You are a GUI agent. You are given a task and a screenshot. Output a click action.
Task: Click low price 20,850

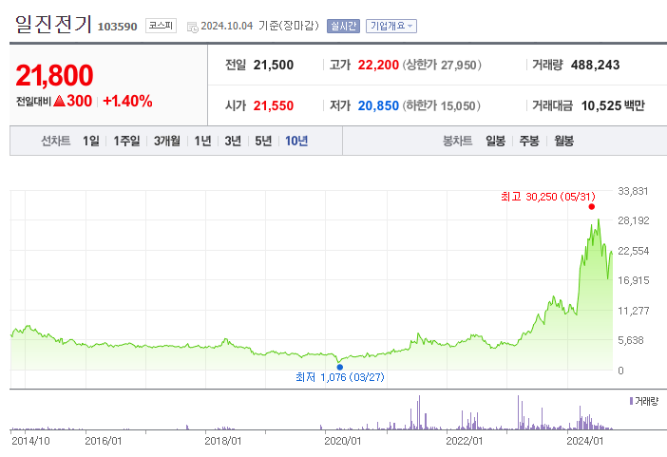tap(378, 105)
